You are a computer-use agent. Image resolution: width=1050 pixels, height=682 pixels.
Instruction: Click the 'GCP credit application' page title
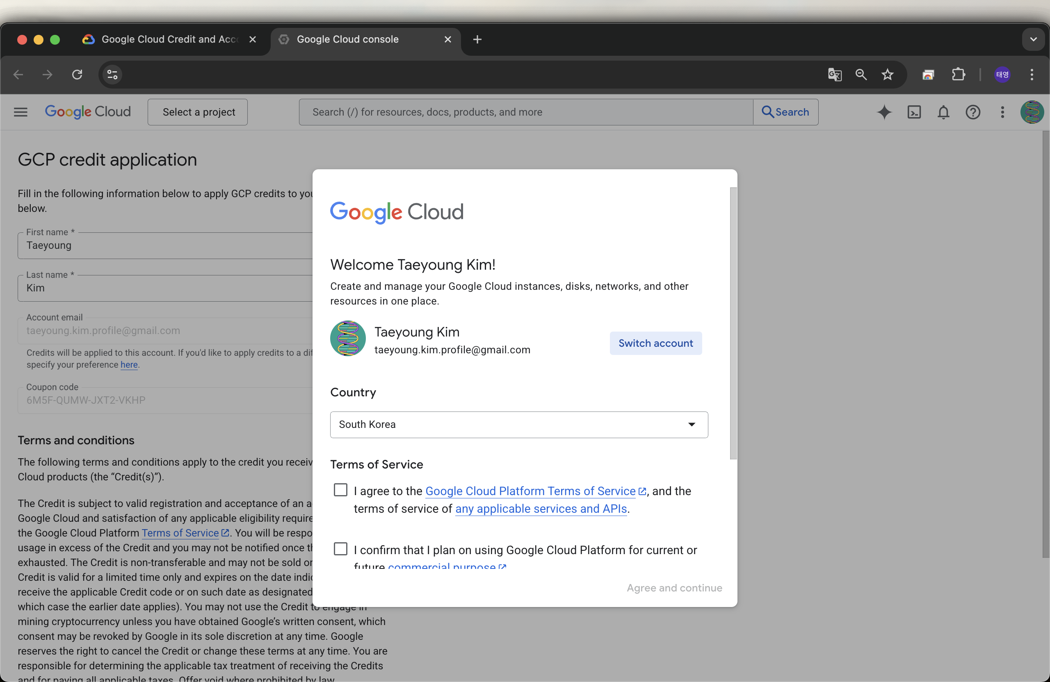pos(107,159)
